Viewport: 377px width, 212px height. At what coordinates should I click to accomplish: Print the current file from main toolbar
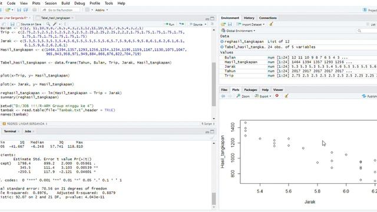tap(34, 10)
